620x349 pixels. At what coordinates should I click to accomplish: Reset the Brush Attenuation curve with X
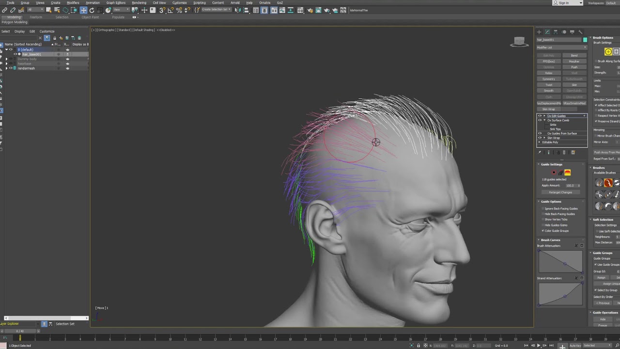(x=576, y=246)
